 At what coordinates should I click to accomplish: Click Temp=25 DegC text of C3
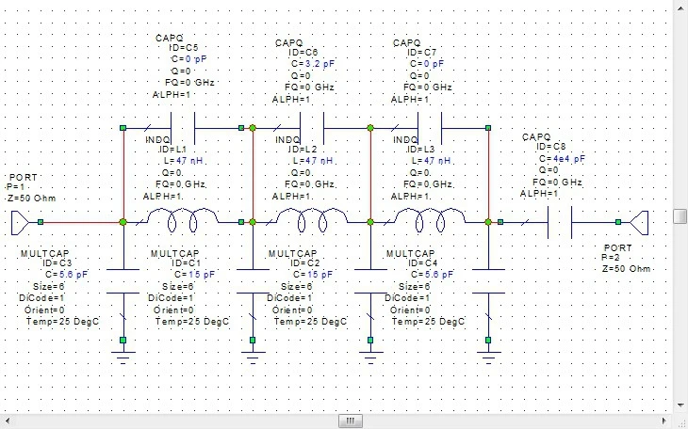pos(62,322)
